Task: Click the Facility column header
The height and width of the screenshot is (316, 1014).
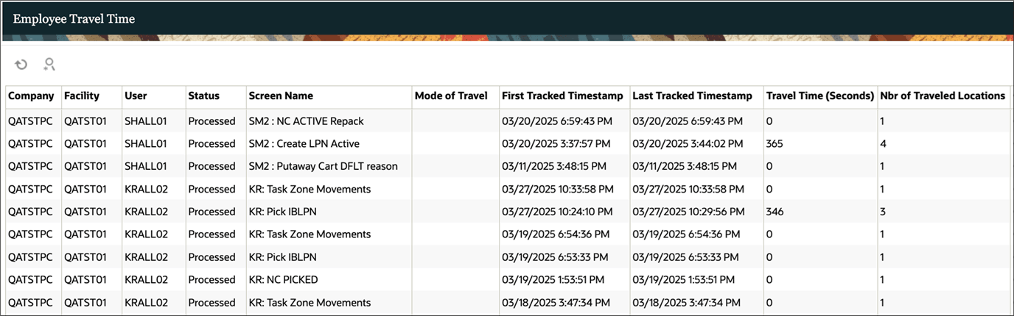Action: (82, 96)
